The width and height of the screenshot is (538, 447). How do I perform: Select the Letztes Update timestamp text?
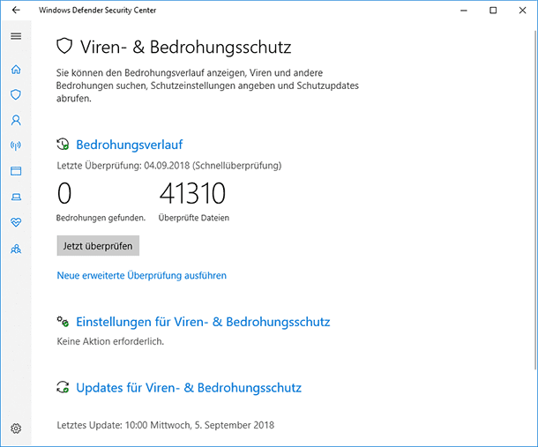coord(166,425)
